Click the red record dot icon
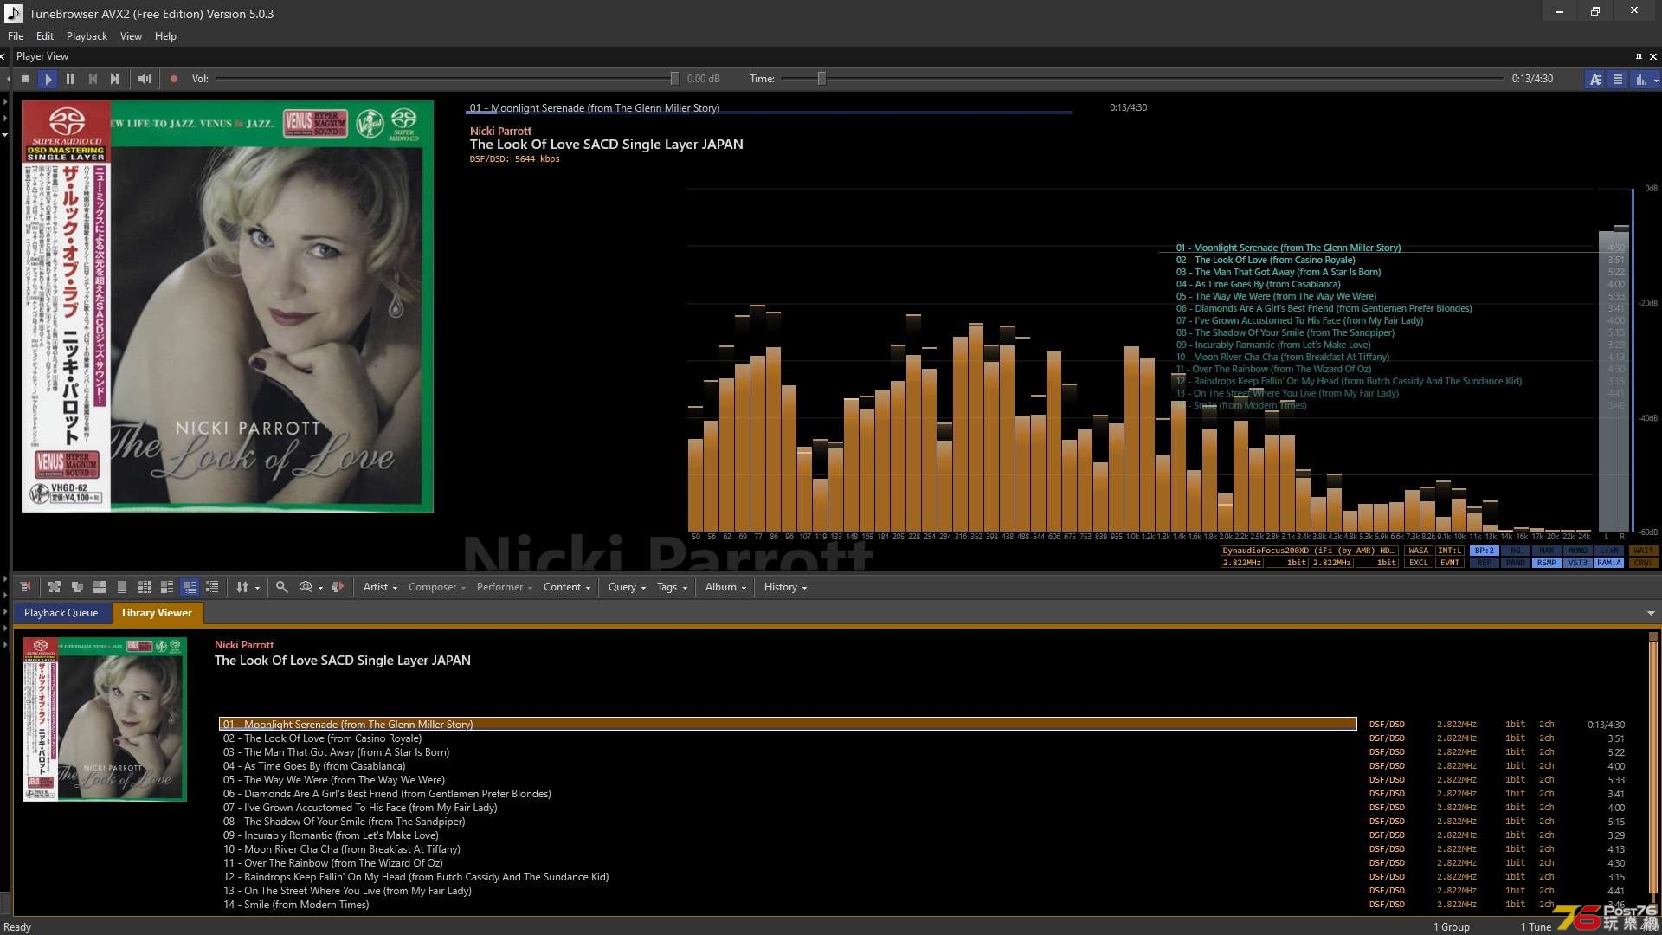This screenshot has height=935, width=1662. tap(173, 79)
